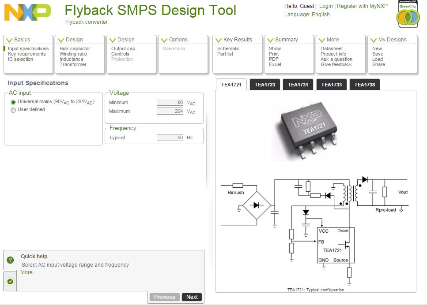Expand the Summary menu chevron
Image resolution: width=427 pixels, height=305 pixels.
270,40
